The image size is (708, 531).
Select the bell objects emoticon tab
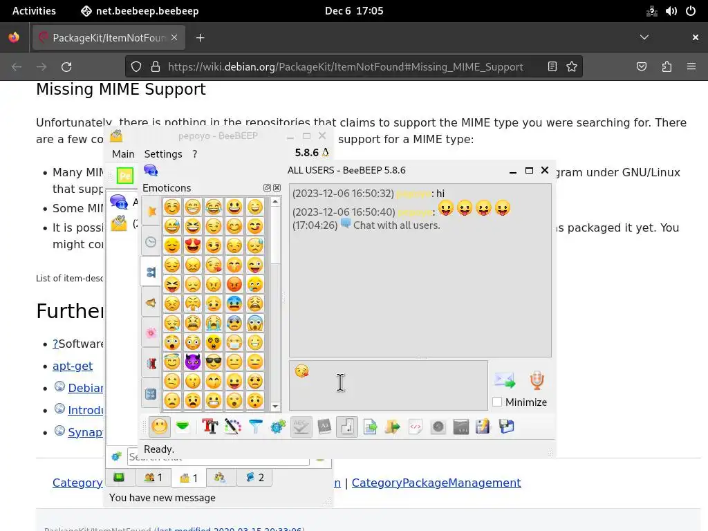click(151, 303)
